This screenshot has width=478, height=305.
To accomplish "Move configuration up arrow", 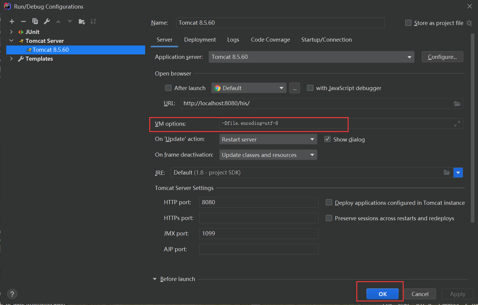I will (x=58, y=21).
